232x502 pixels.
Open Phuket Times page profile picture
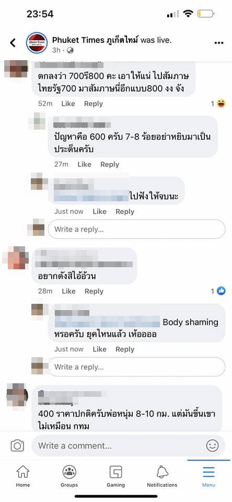(37, 42)
